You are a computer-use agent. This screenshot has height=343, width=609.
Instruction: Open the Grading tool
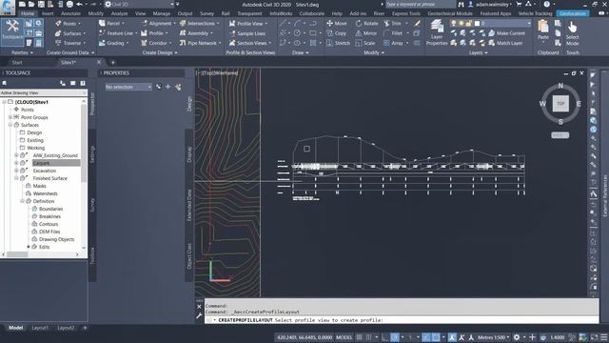pyautogui.click(x=113, y=43)
